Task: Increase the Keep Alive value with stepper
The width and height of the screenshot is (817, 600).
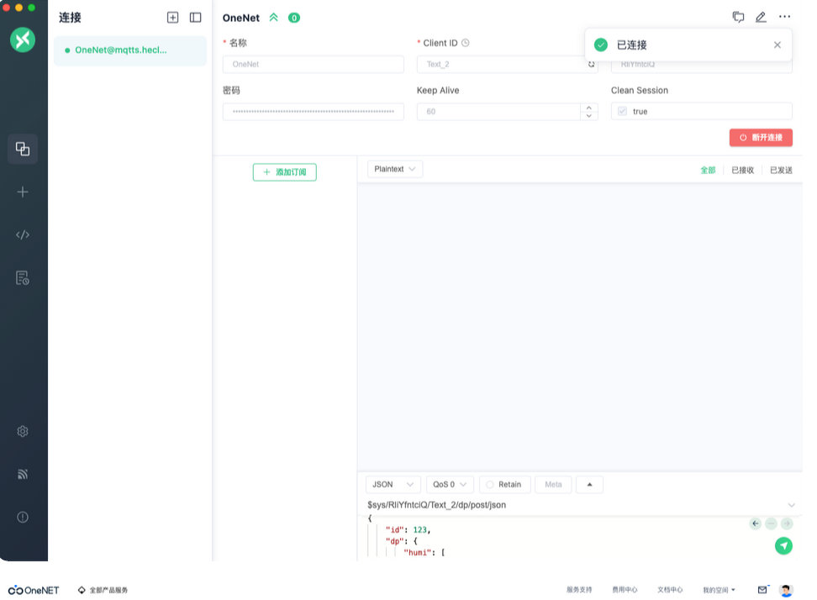Action: pos(588,107)
